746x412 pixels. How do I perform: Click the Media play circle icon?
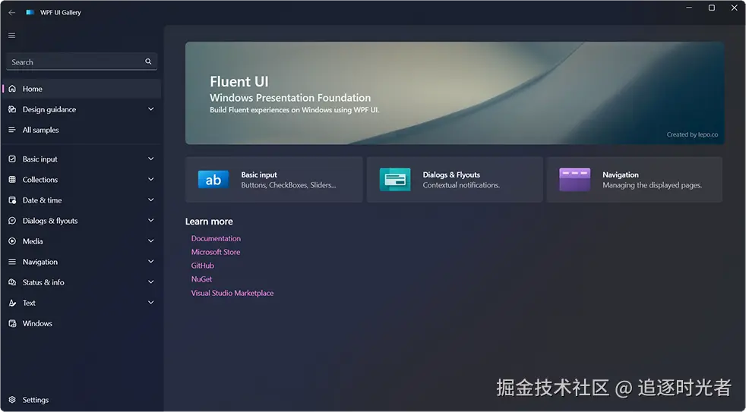coord(12,241)
